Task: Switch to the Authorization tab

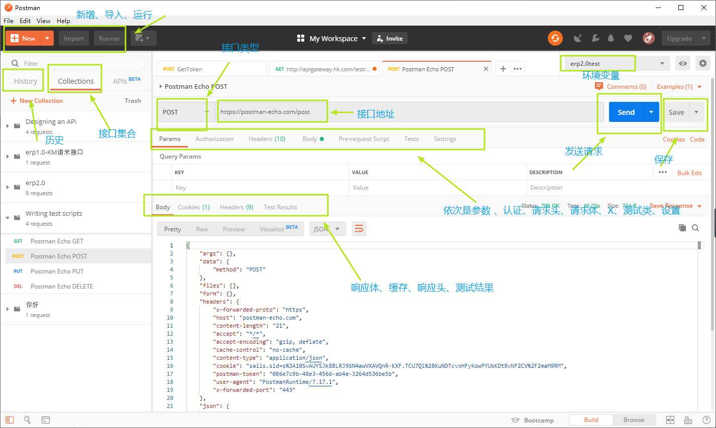Action: click(214, 139)
